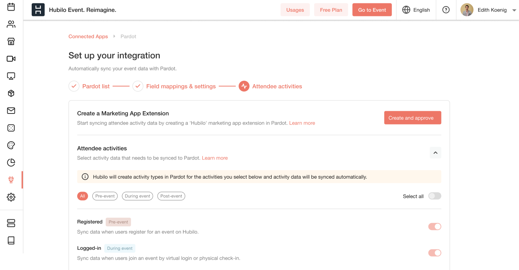This screenshot has height=270, width=519.
Task: Click the During event tag beside Logged-in
Action: (120, 248)
